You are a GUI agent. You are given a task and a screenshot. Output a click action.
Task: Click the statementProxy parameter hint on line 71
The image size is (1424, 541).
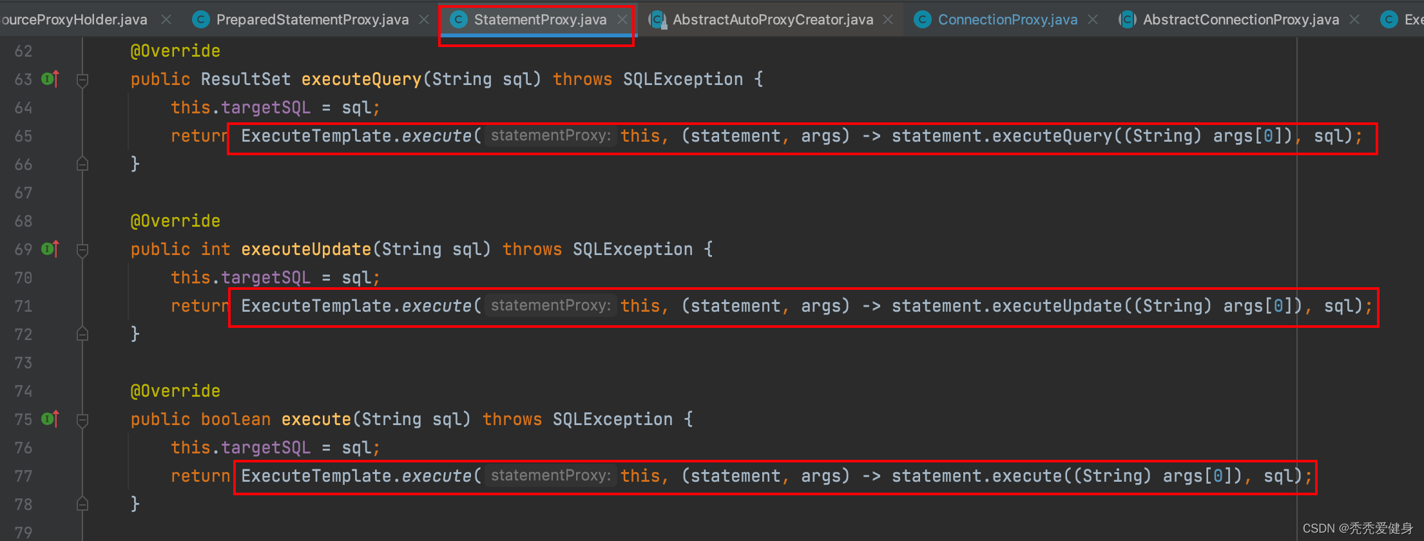551,306
